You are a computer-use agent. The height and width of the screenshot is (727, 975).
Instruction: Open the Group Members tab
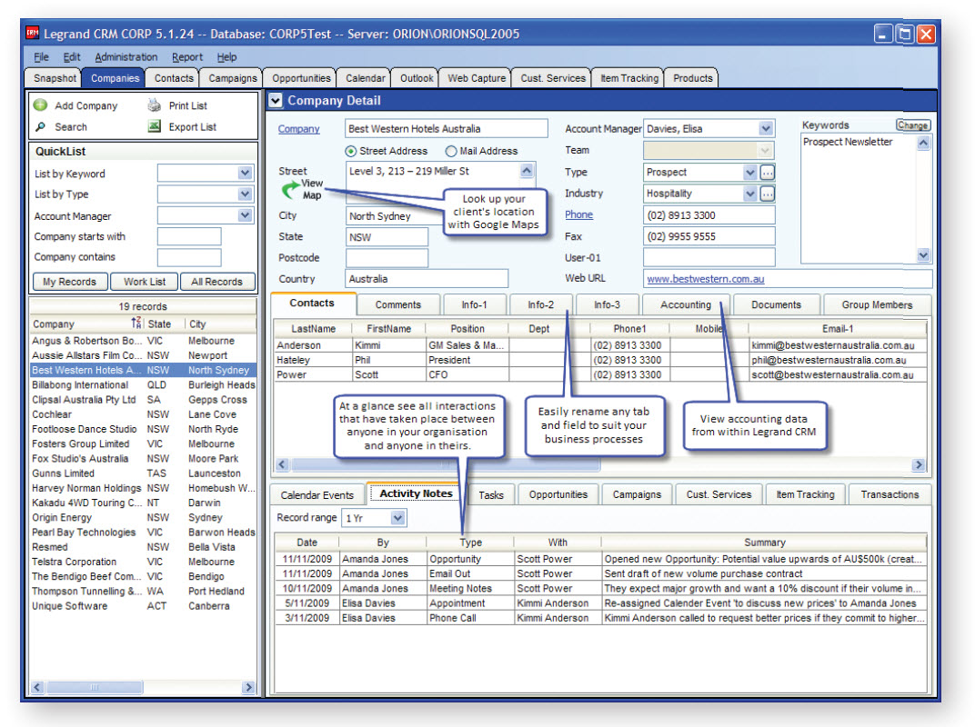point(877,304)
